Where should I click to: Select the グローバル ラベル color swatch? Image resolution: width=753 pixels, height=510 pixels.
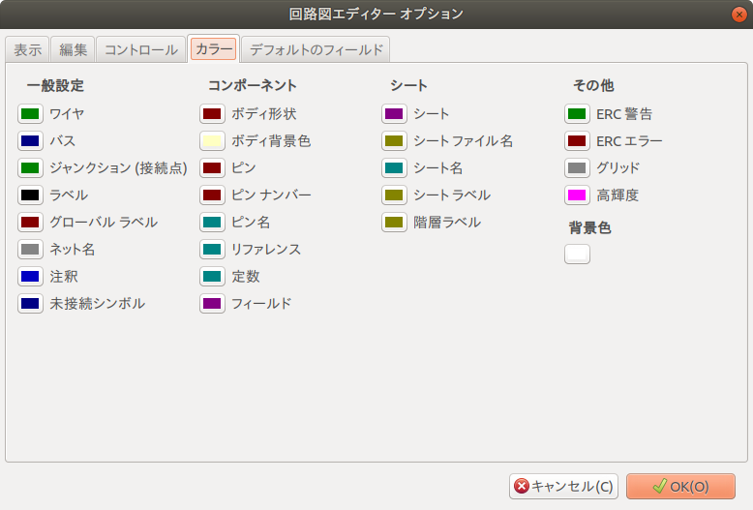(x=30, y=223)
